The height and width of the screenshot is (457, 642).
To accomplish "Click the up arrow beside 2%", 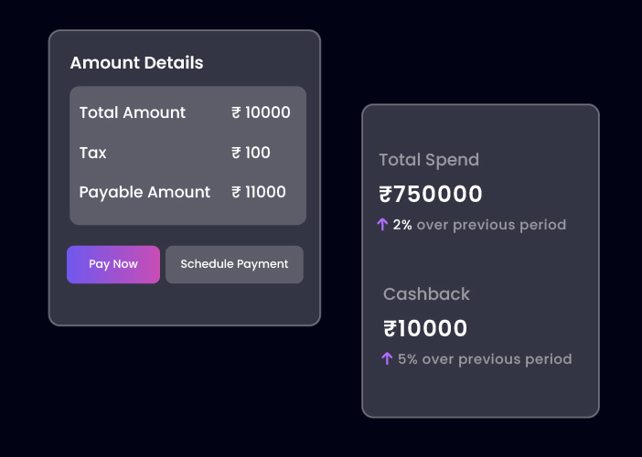I will point(383,225).
